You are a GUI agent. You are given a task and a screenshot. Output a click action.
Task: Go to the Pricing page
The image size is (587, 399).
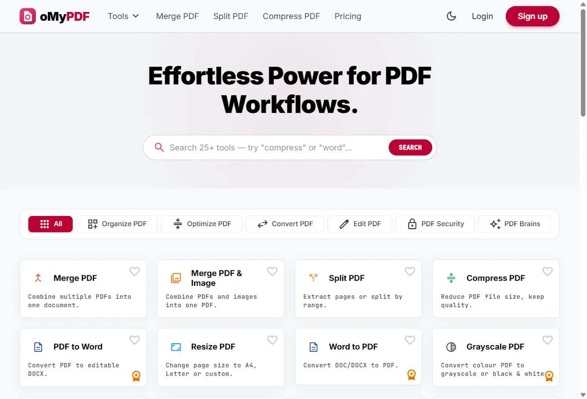(348, 16)
